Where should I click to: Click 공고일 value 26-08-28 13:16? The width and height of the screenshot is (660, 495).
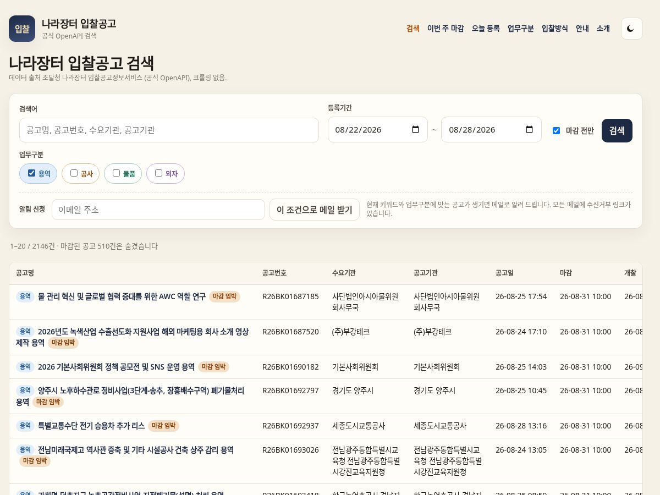pyautogui.click(x=521, y=426)
